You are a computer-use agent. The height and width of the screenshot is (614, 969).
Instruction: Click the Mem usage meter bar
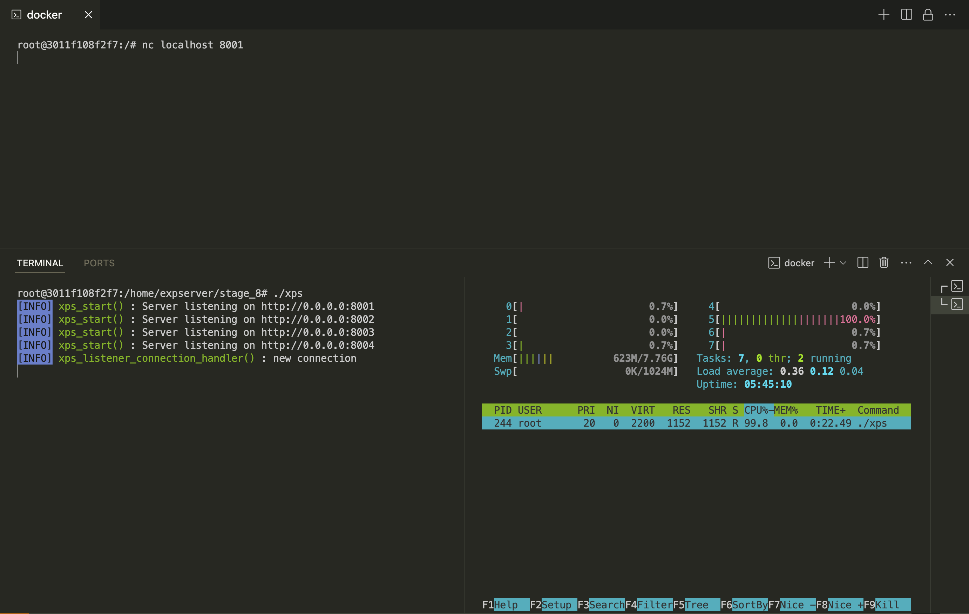point(586,358)
